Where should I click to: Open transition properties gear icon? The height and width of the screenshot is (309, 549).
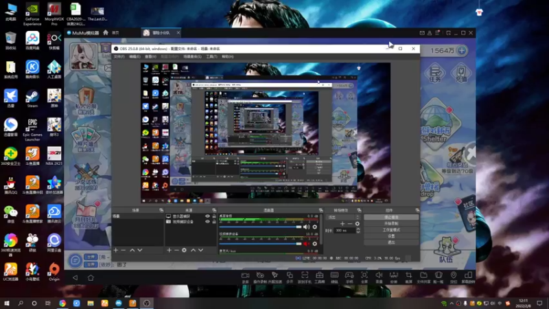pos(357,224)
